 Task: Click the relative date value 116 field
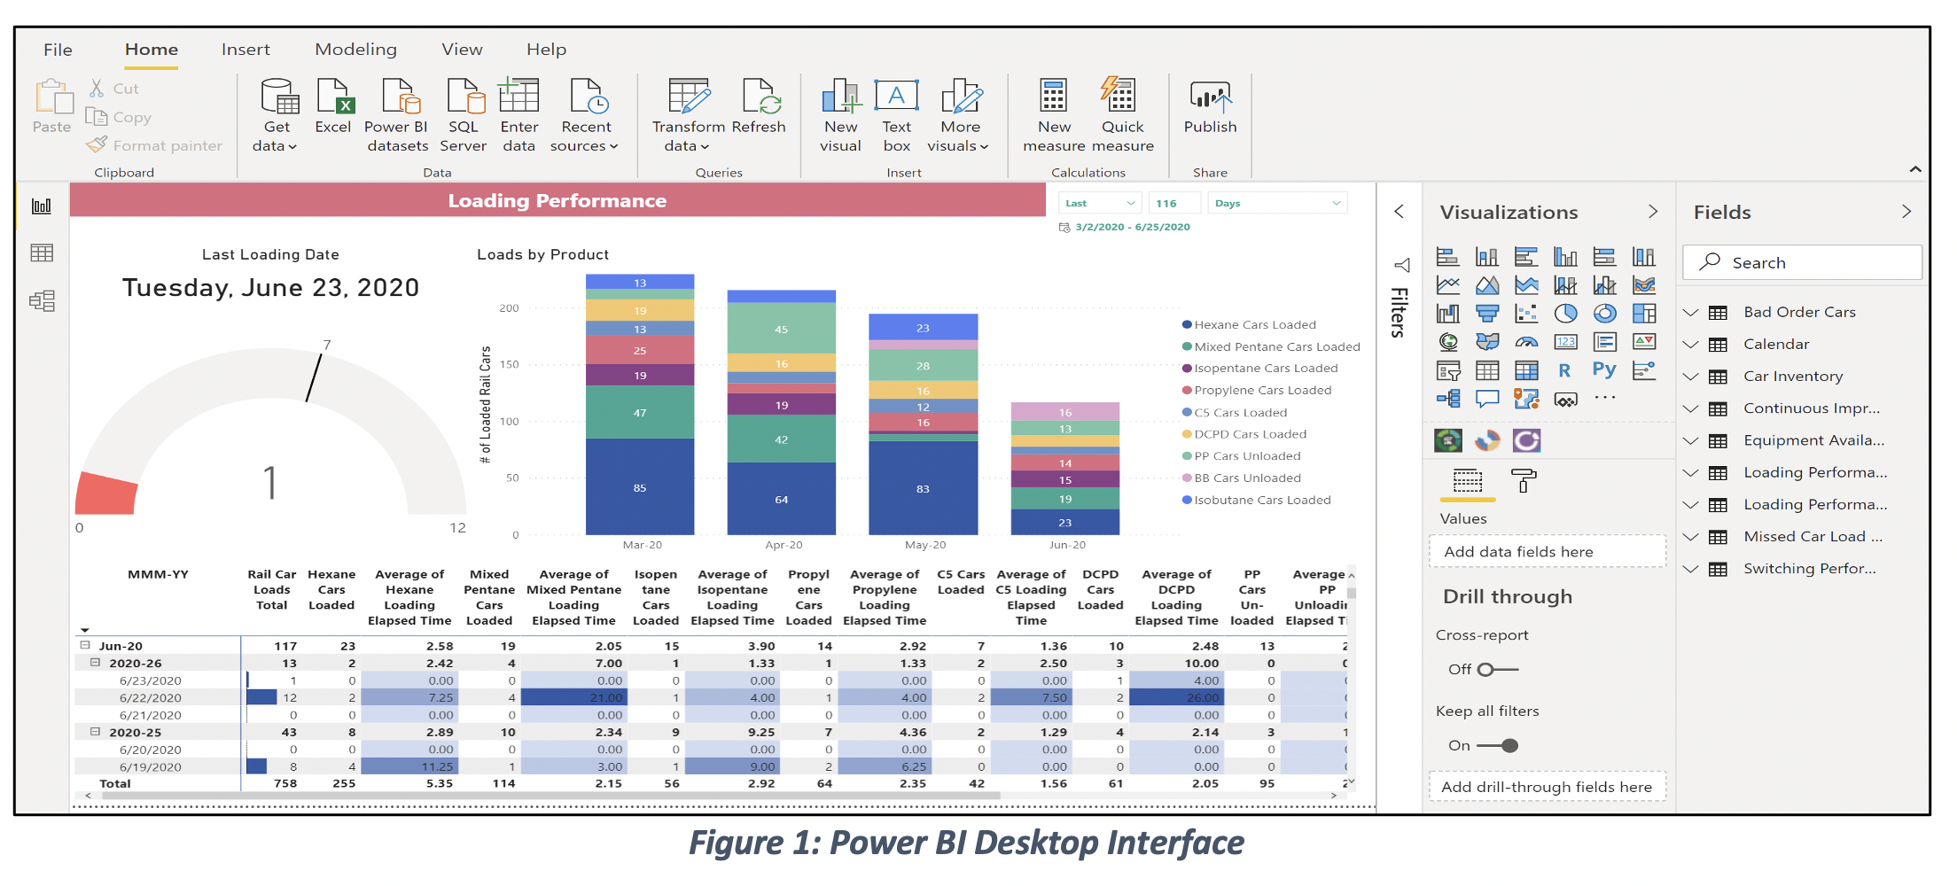point(1174,204)
